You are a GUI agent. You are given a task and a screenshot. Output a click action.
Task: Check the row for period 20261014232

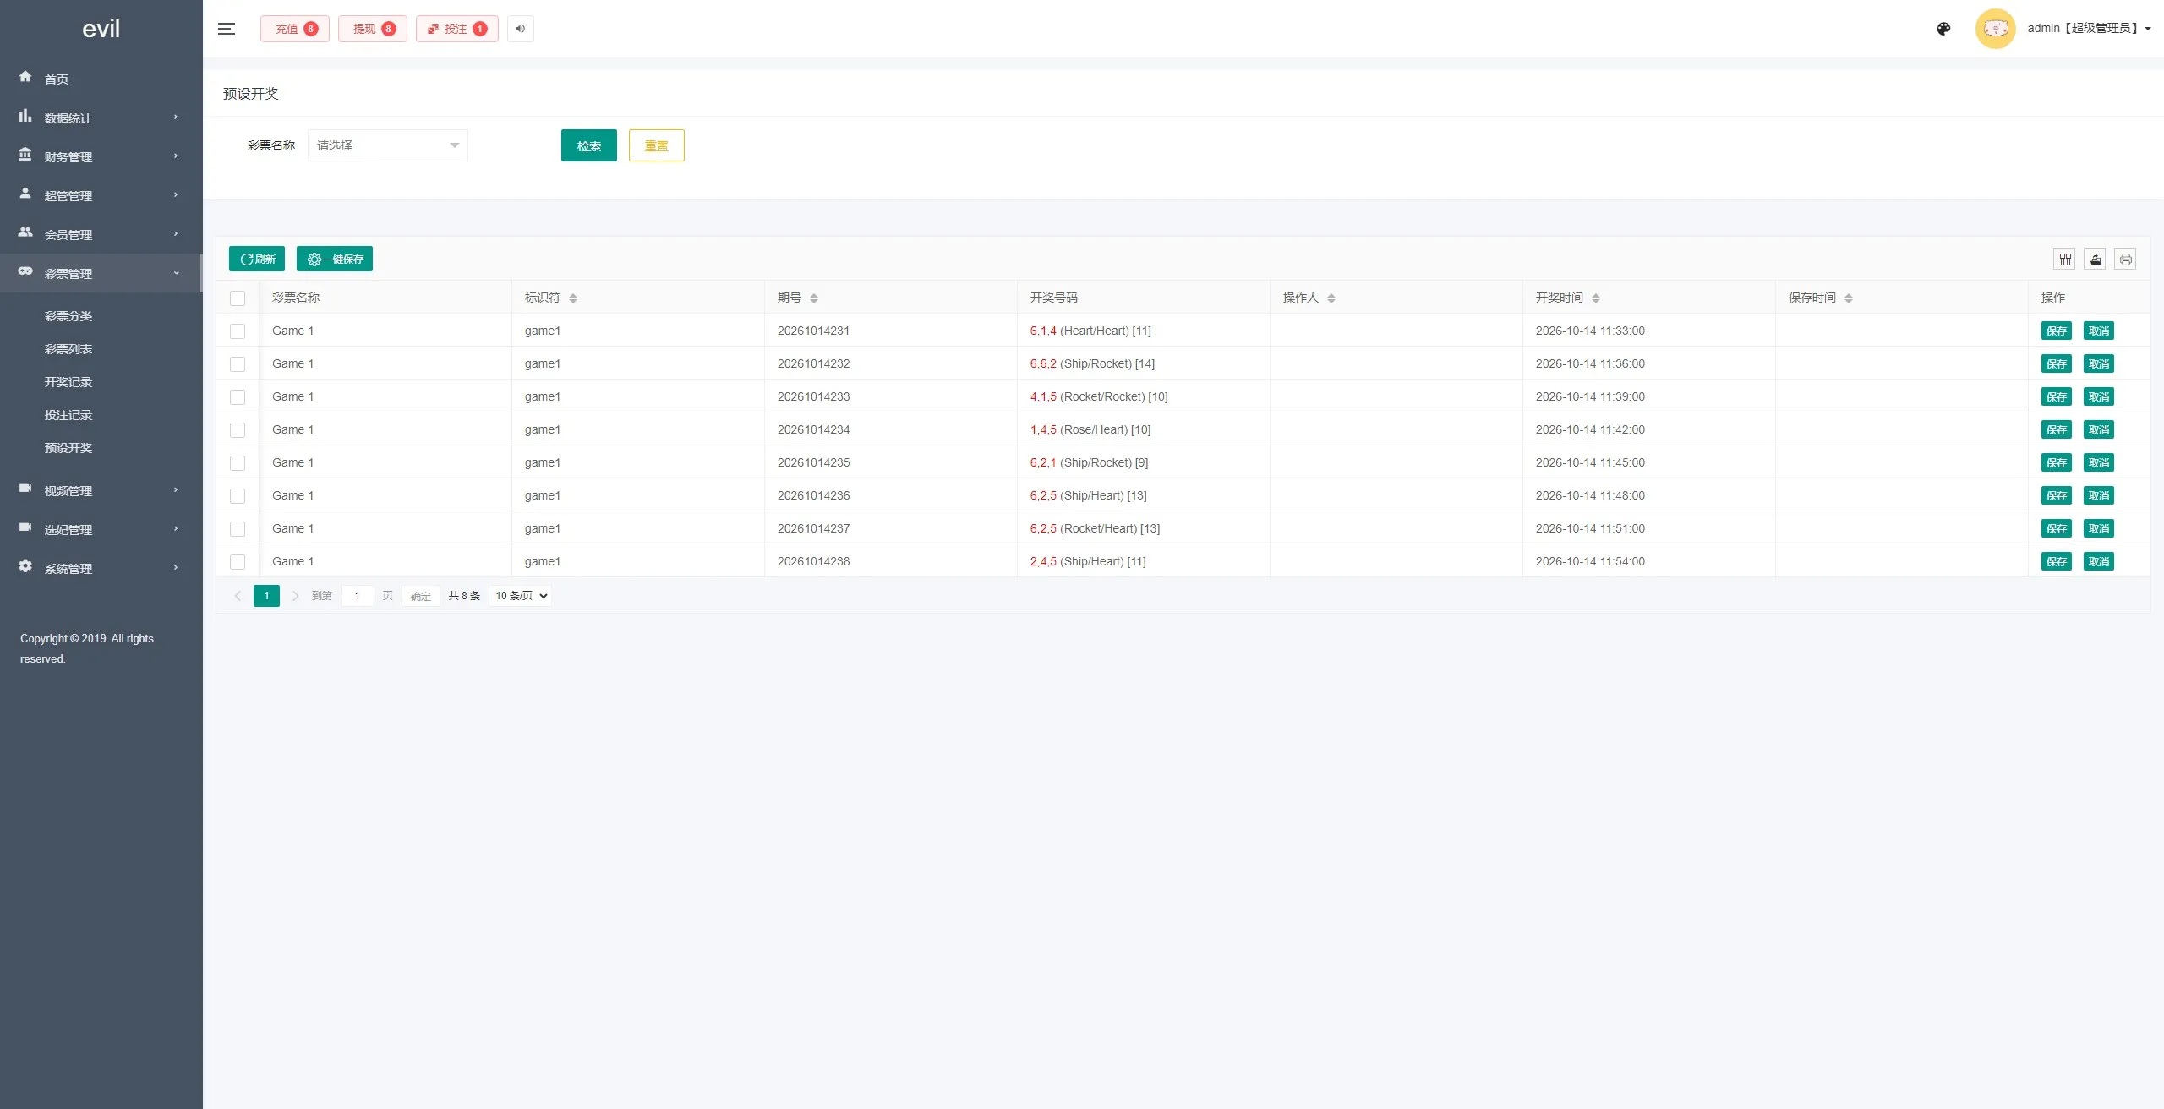pos(238,364)
